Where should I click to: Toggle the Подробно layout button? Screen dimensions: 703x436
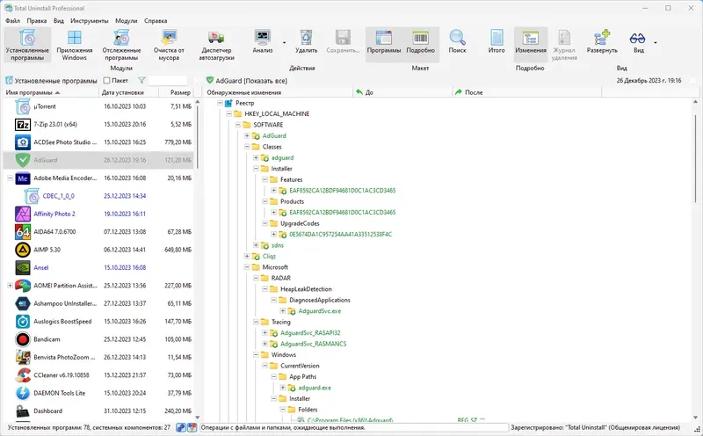[x=421, y=42]
